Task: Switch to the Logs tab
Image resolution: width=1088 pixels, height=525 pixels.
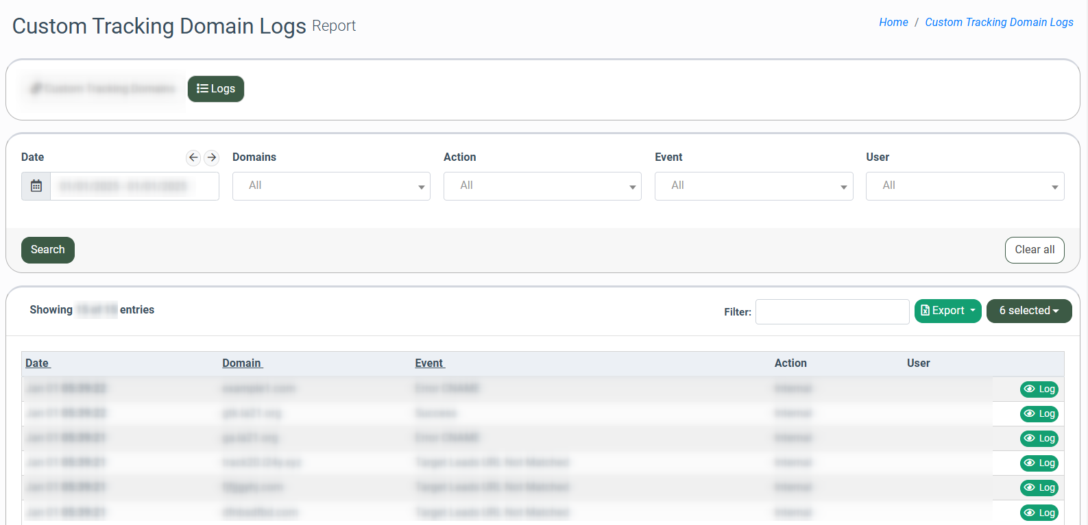Action: [x=216, y=89]
